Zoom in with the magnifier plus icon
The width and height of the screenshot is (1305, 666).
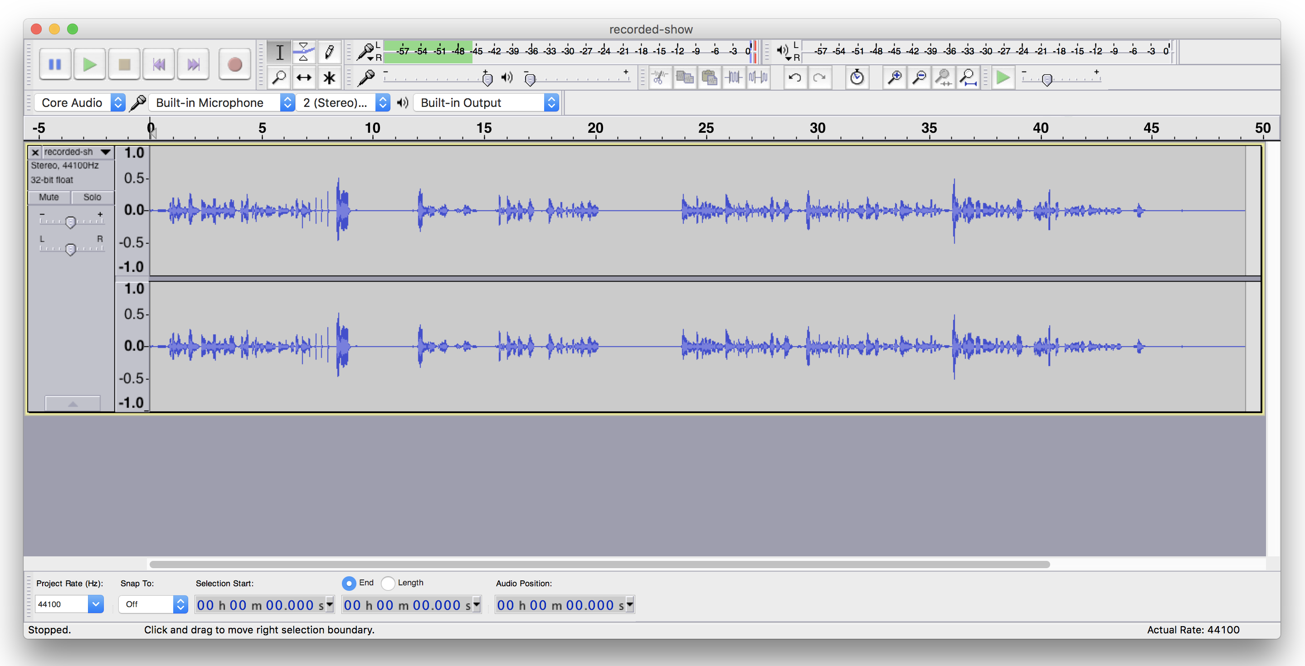pos(894,77)
